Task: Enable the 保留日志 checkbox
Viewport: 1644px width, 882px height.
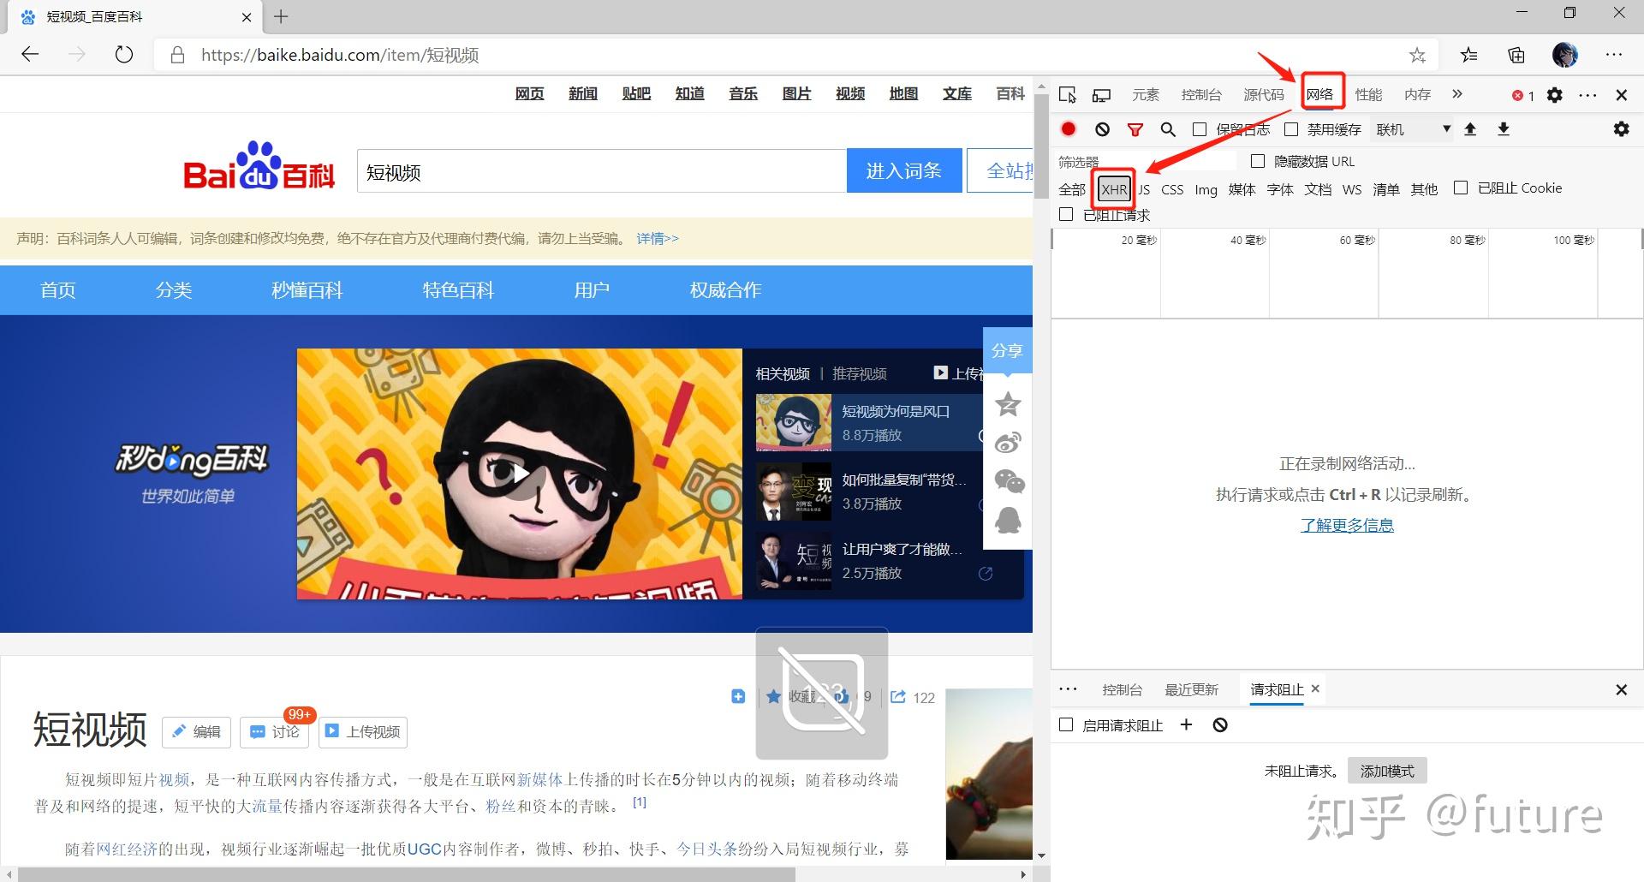Action: coord(1200,129)
